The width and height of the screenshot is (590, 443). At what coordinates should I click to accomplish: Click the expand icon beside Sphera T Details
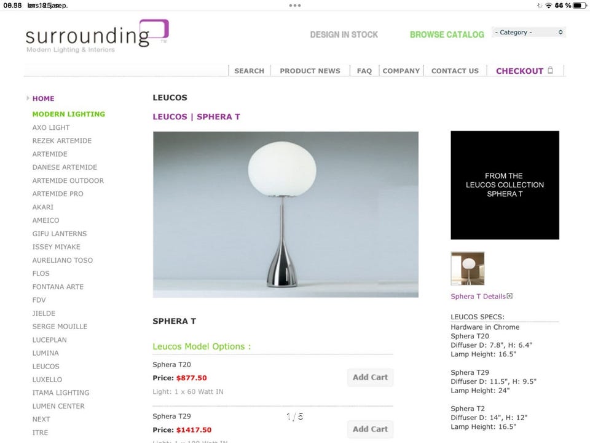click(x=509, y=296)
